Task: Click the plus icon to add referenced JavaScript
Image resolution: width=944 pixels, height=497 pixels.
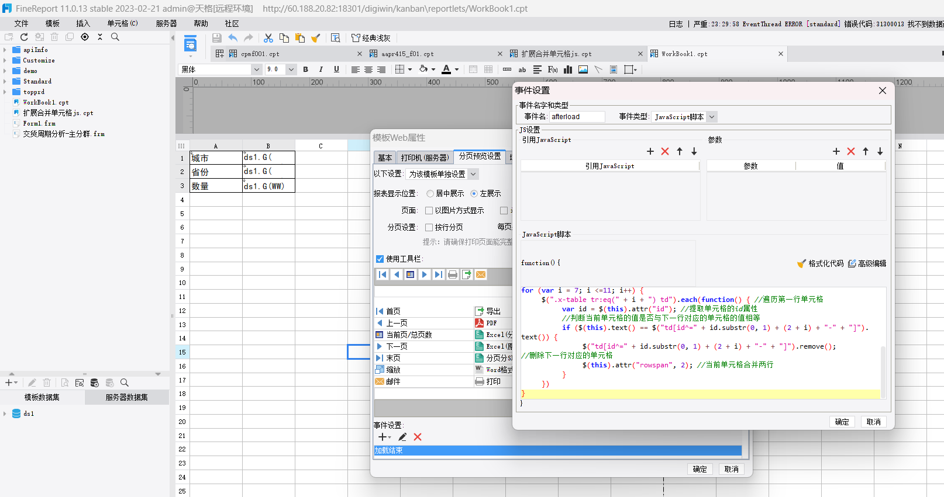Action: pyautogui.click(x=650, y=151)
